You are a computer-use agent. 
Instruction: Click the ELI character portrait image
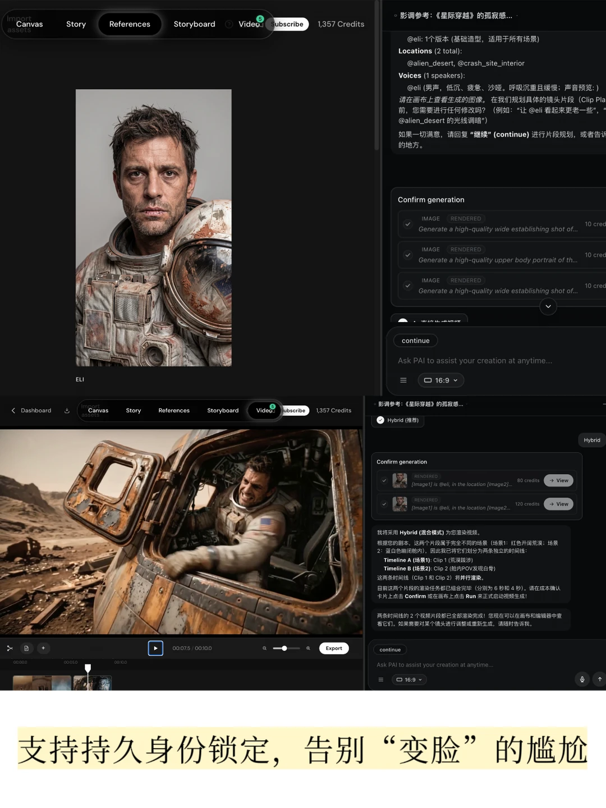pyautogui.click(x=154, y=228)
